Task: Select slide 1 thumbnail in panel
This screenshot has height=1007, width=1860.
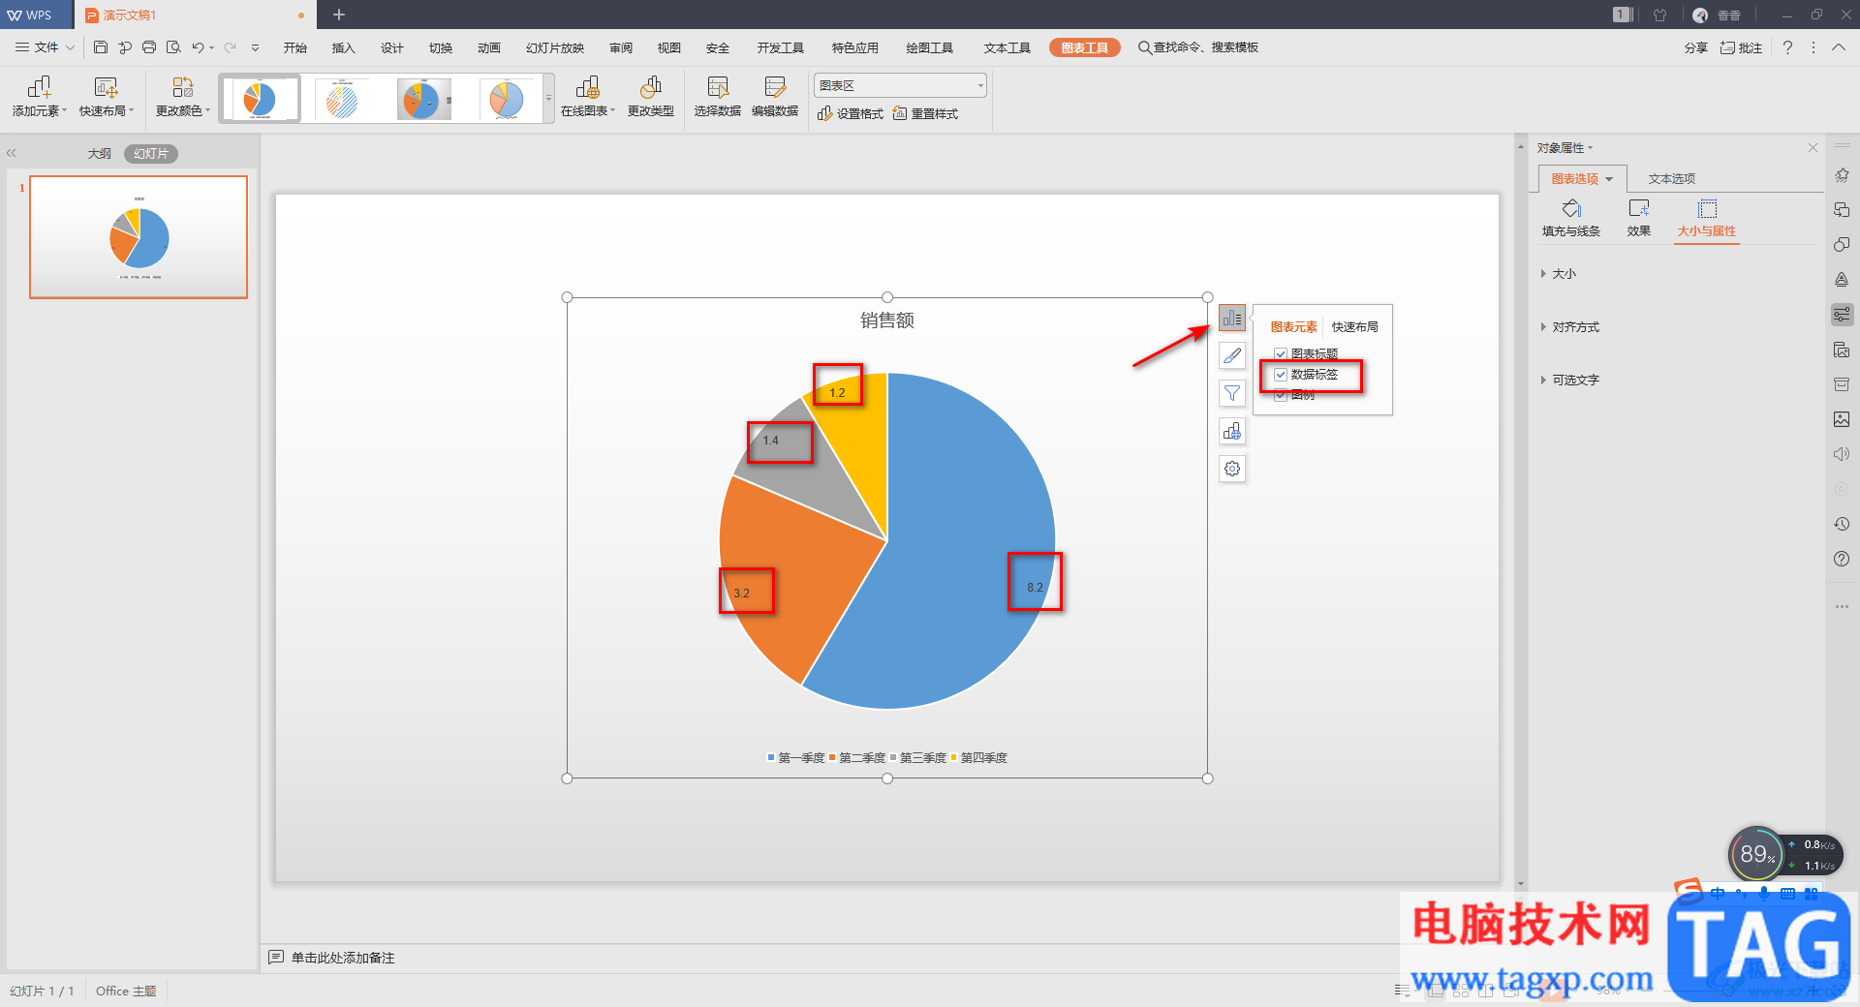Action: point(139,237)
